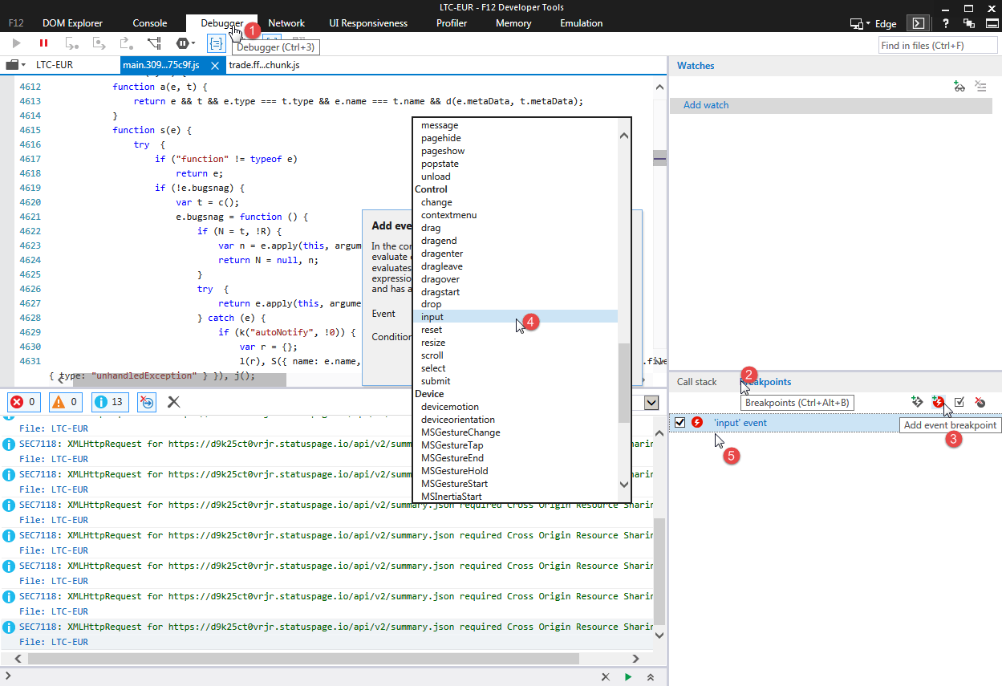
Task: Open the Call stack tab
Action: [x=696, y=382]
